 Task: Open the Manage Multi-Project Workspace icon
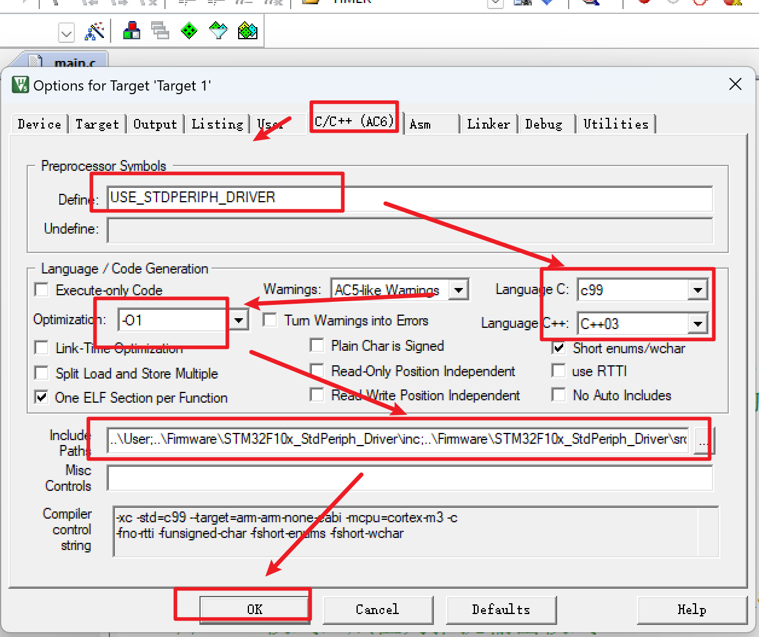point(160,31)
